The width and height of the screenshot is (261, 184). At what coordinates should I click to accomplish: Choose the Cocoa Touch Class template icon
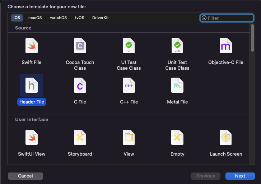pos(80,46)
